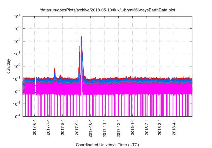Click the 10^-2 y-axis tick label

tap(17, 92)
